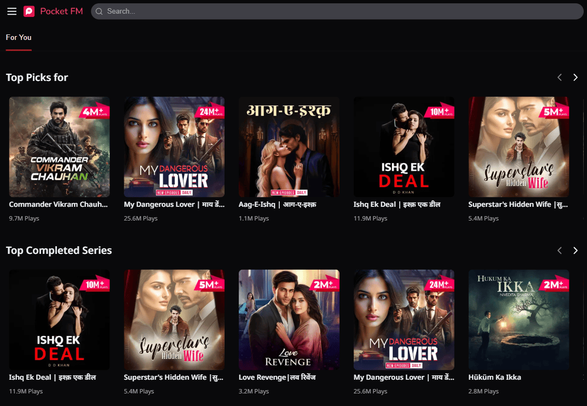Click Hüküm Ka Ikka title link
Image resolution: width=587 pixels, height=406 pixels.
tap(494, 377)
